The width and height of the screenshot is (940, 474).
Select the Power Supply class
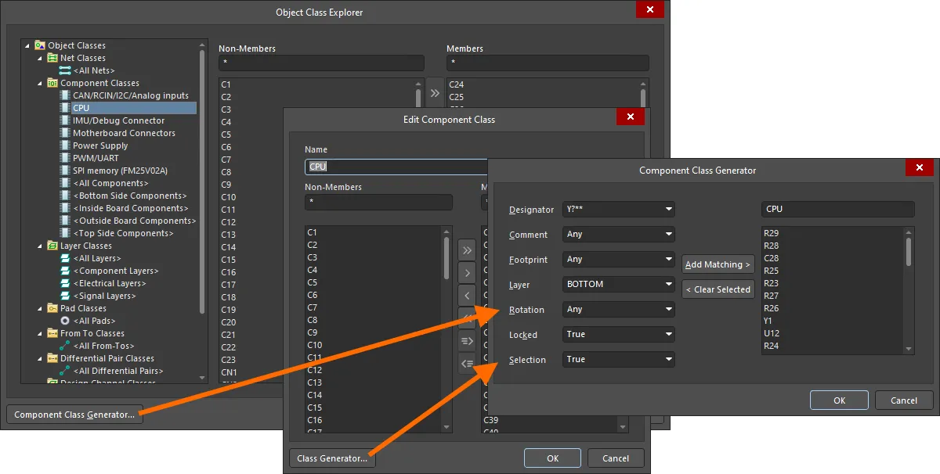pyautogui.click(x=100, y=145)
